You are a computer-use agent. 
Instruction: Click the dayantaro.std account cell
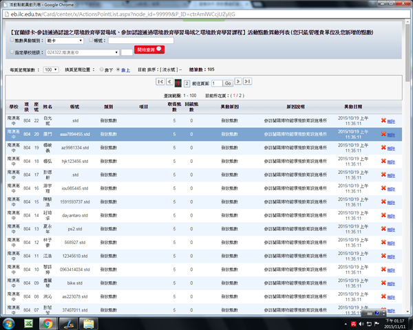[75, 215]
